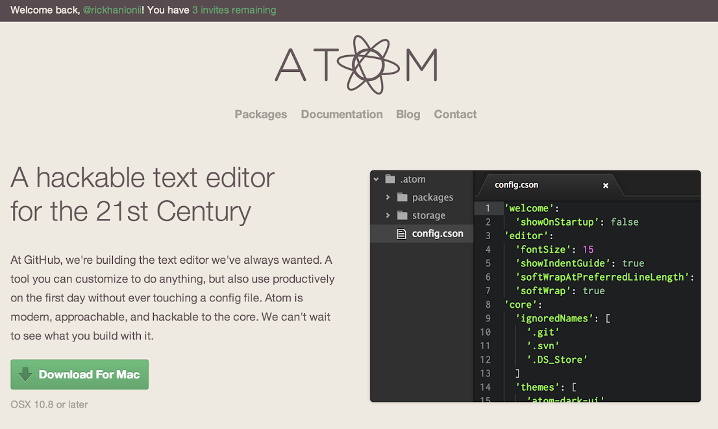Click the download arrow icon on green button
The image size is (718, 429).
point(25,374)
